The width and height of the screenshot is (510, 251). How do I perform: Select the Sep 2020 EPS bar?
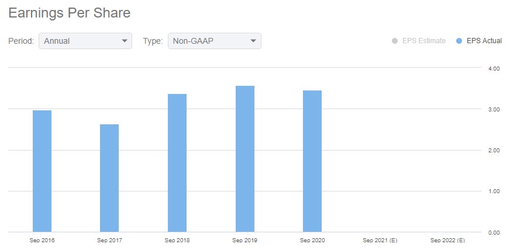[x=312, y=161]
